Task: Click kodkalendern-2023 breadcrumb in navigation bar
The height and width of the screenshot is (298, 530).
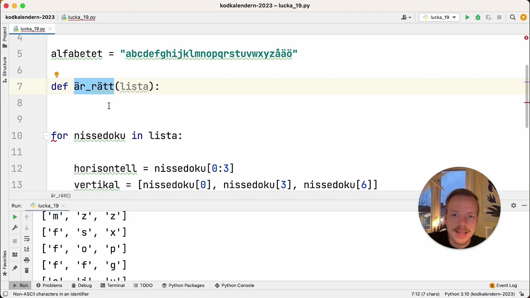Action: [30, 17]
